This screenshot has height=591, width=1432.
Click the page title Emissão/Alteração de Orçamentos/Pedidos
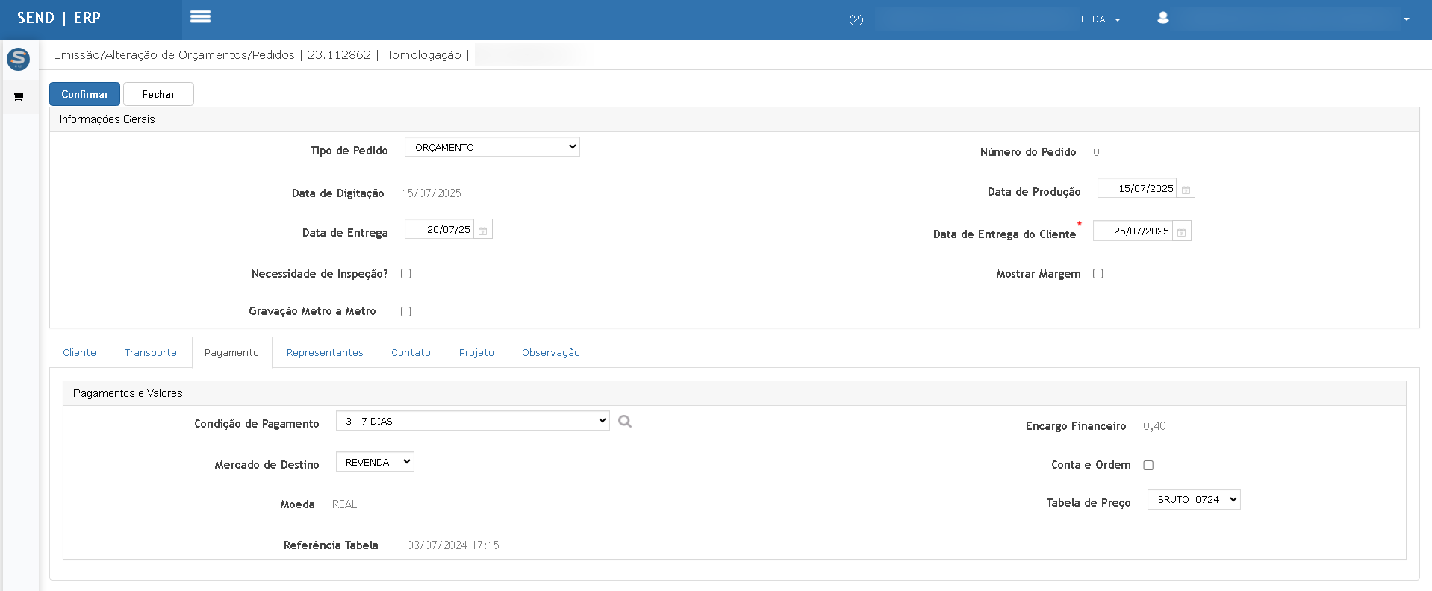(174, 55)
